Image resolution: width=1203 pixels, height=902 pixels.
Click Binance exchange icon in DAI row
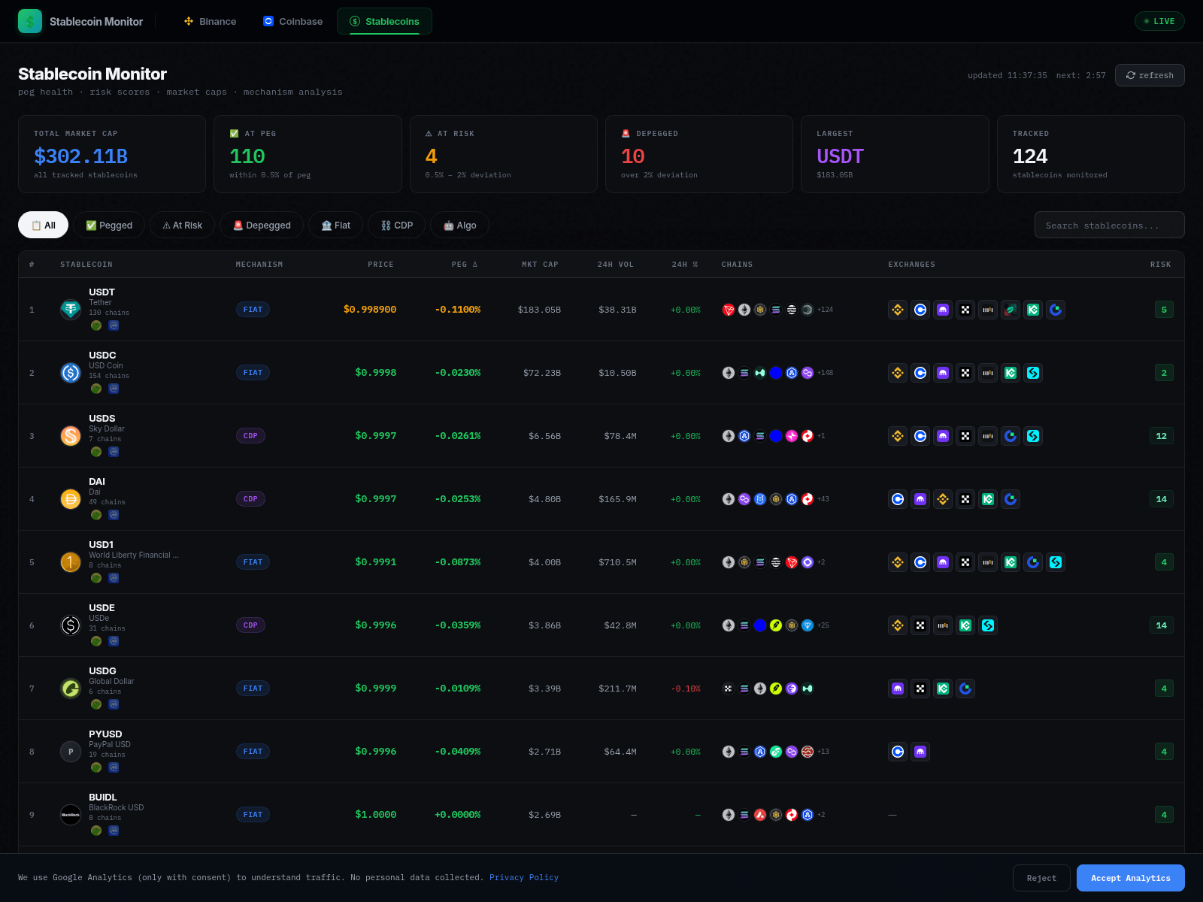[x=943, y=499]
